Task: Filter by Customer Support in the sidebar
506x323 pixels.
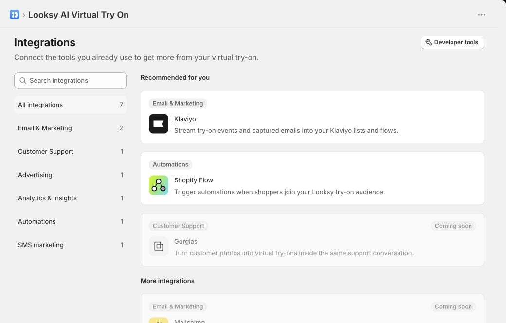Action: 71,151
